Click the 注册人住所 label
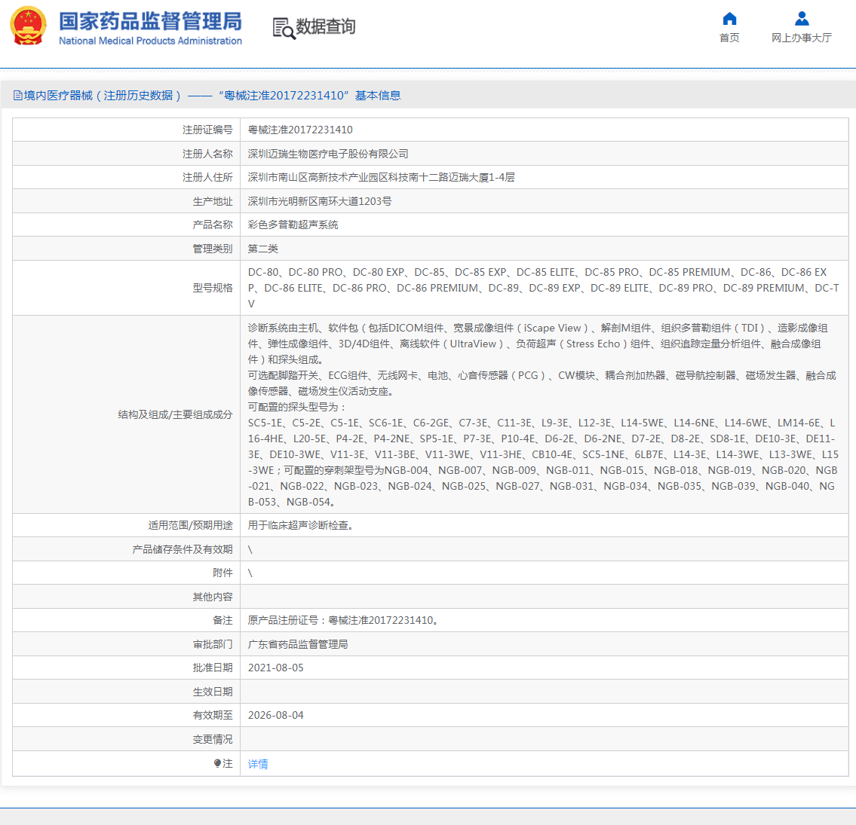Image resolution: width=856 pixels, height=825 pixels. (207, 177)
